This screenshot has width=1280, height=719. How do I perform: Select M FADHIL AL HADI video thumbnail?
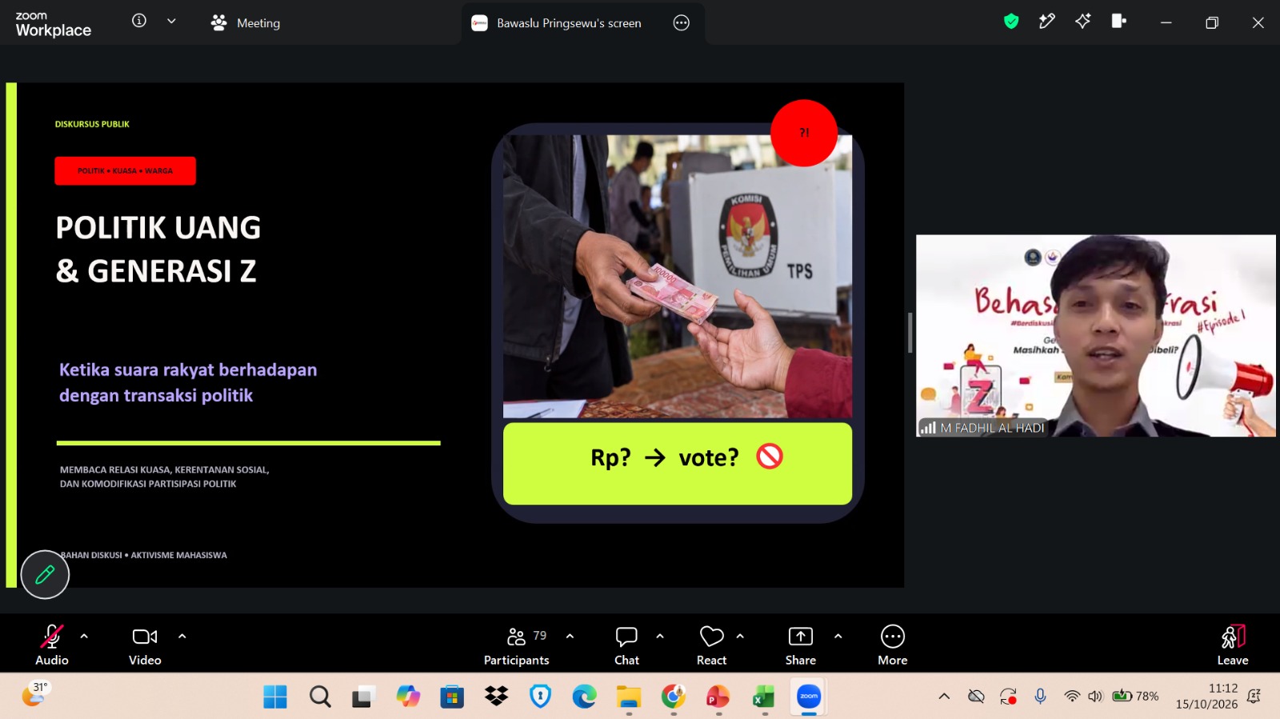click(x=1096, y=335)
